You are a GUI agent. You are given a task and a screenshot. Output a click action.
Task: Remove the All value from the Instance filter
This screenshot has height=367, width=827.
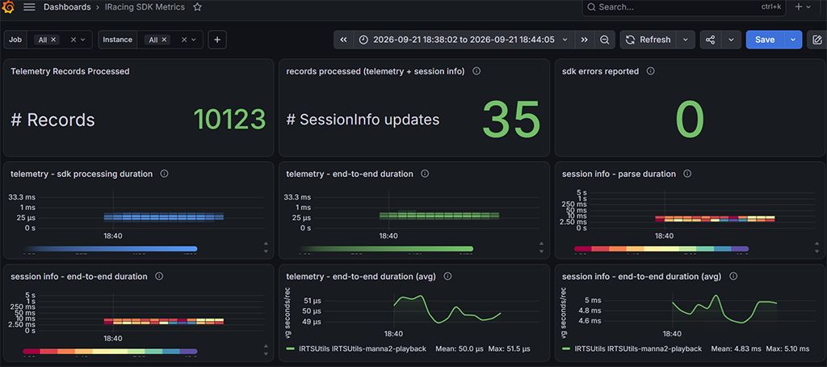164,40
